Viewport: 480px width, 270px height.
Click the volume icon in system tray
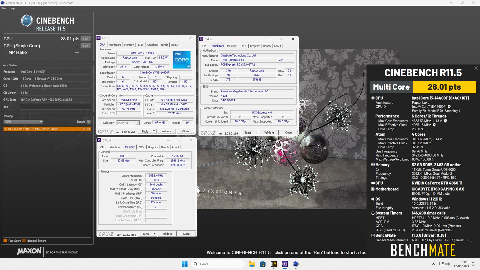(447, 264)
